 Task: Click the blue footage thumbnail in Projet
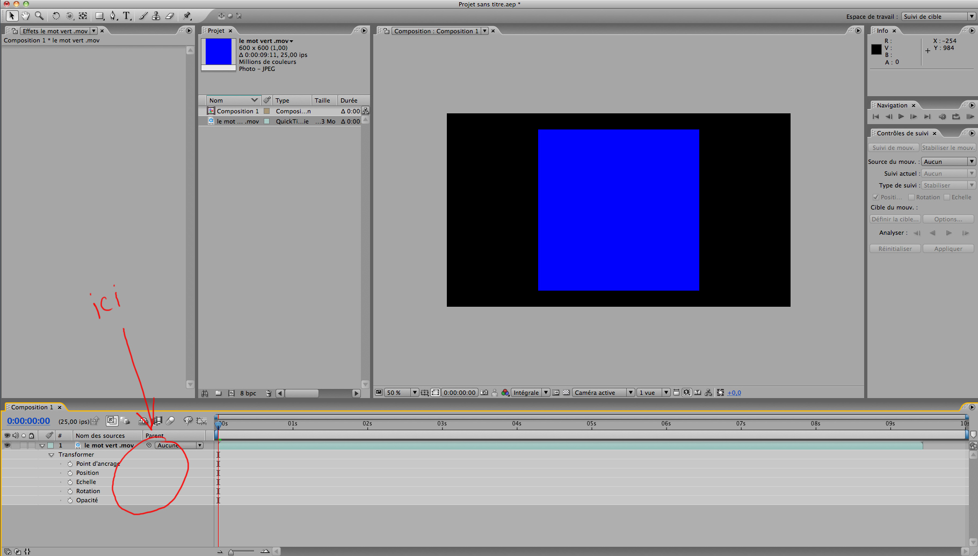pos(219,52)
